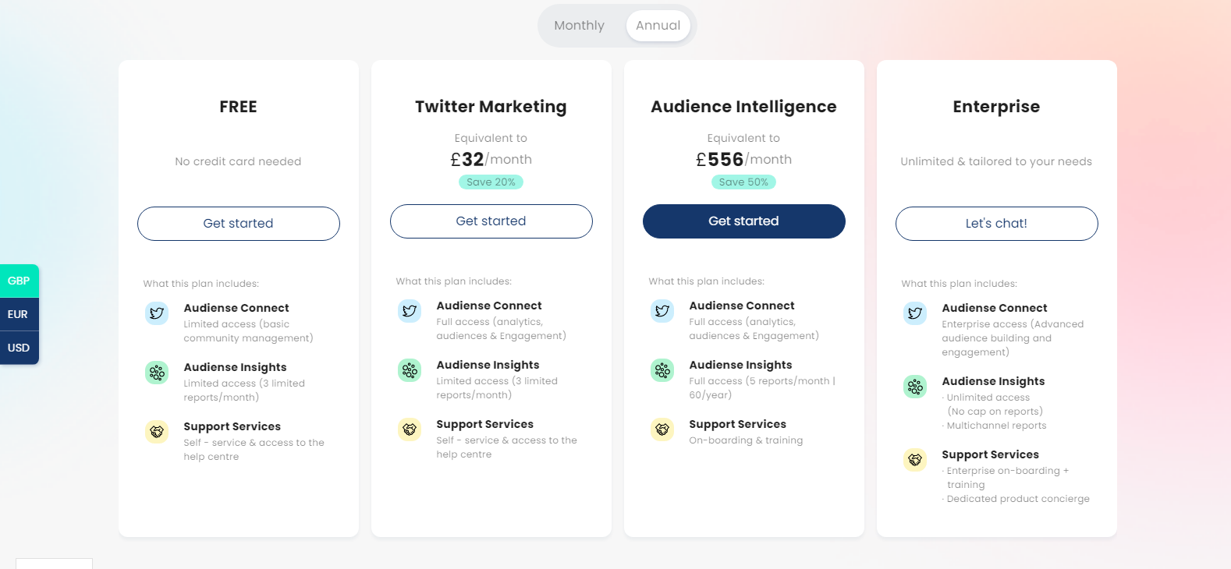Click Audiense Insights icon in FREE plan
This screenshot has width=1231, height=569.
coord(157,373)
